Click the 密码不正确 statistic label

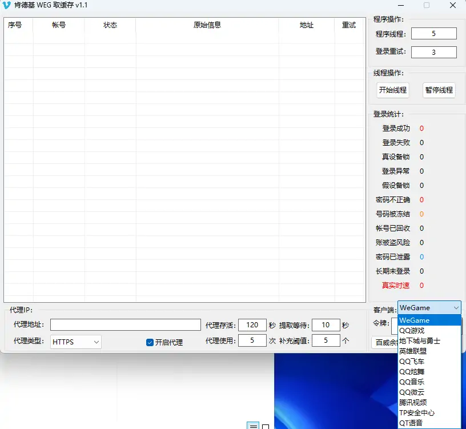click(392, 200)
